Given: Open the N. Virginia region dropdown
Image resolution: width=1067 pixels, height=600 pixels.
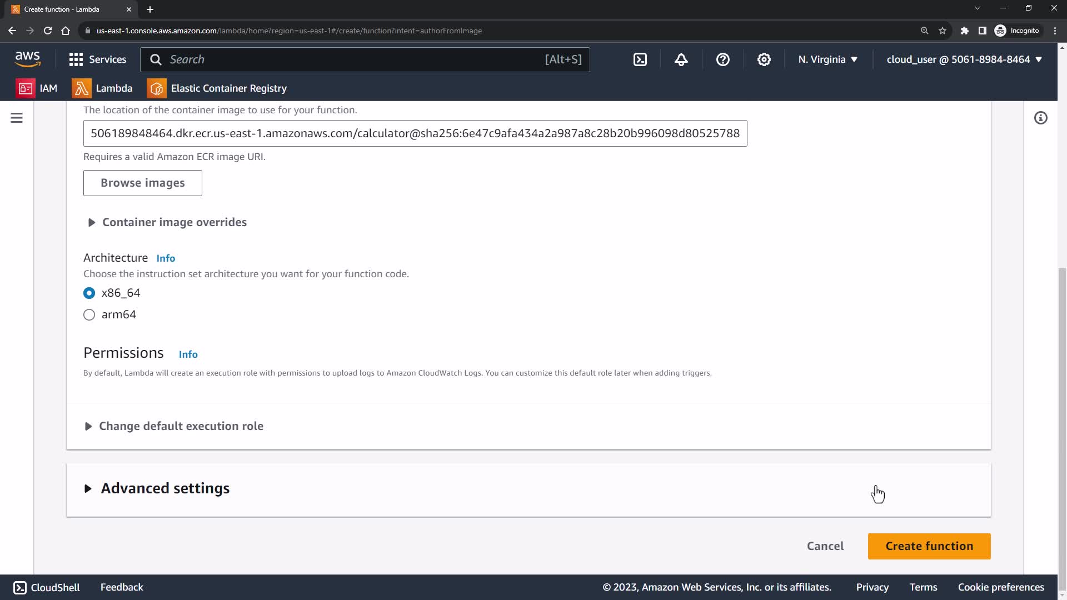Looking at the screenshot, I should click(827, 59).
